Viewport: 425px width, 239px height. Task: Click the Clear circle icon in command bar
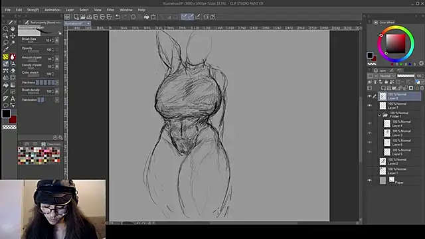[x=133, y=17]
